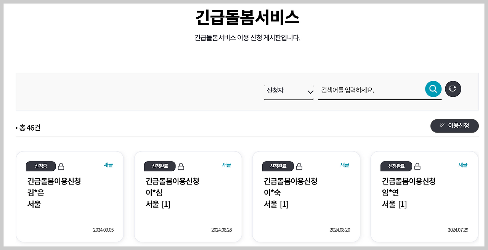Image resolution: width=488 pixels, height=250 pixels.
Task: Click lock icon on 김*은 card
Action: point(61,167)
